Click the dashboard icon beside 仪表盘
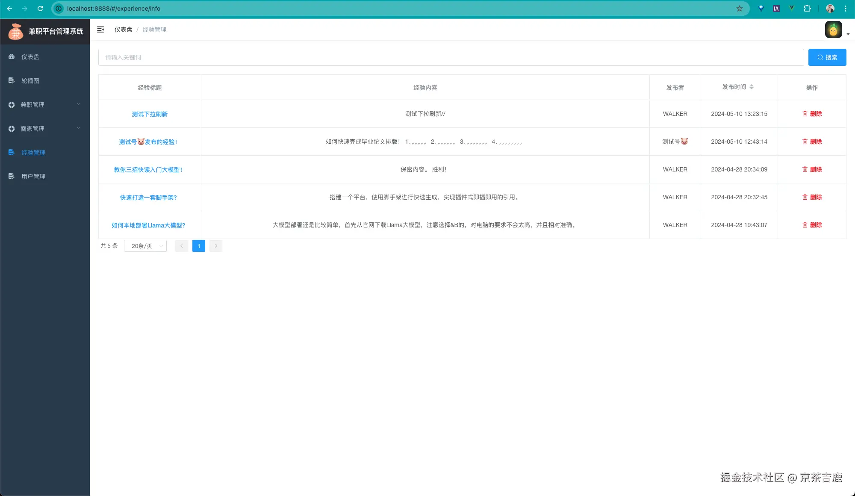 pyautogui.click(x=11, y=56)
